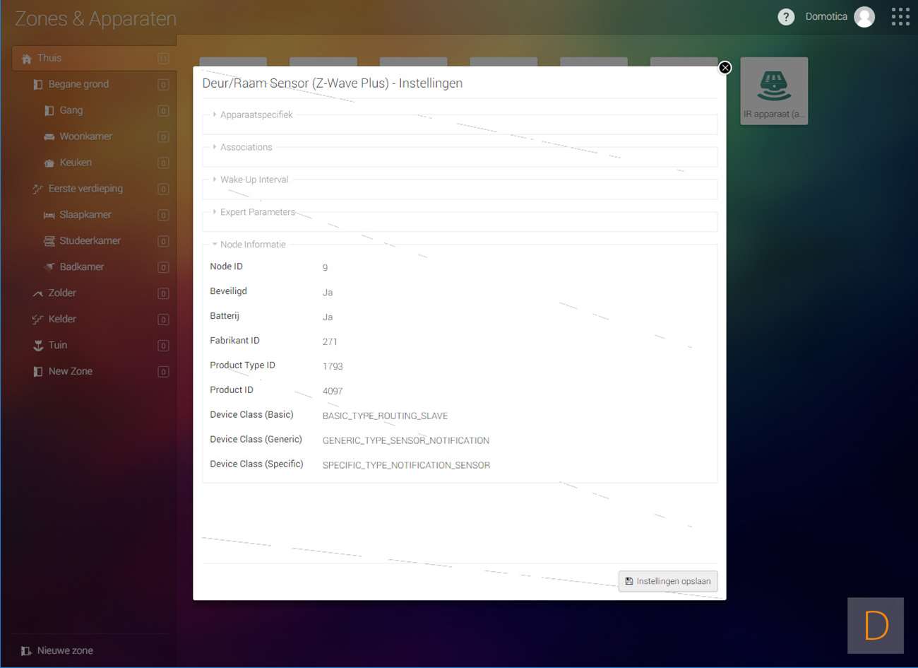Click the Zolder roof icon
Screen dimensions: 918x668
pos(38,293)
